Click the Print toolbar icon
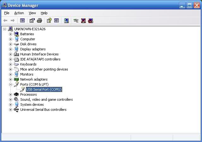The width and height of the screenshot is (202, 142). click(39, 20)
